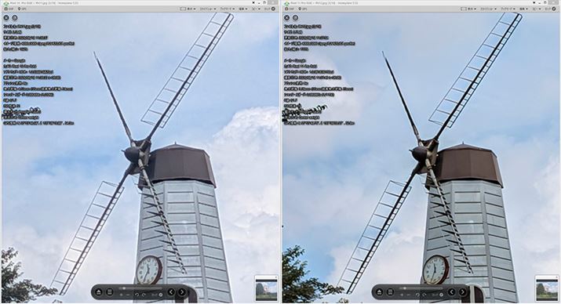Close the EXIF info overlay in right window

[286, 17]
